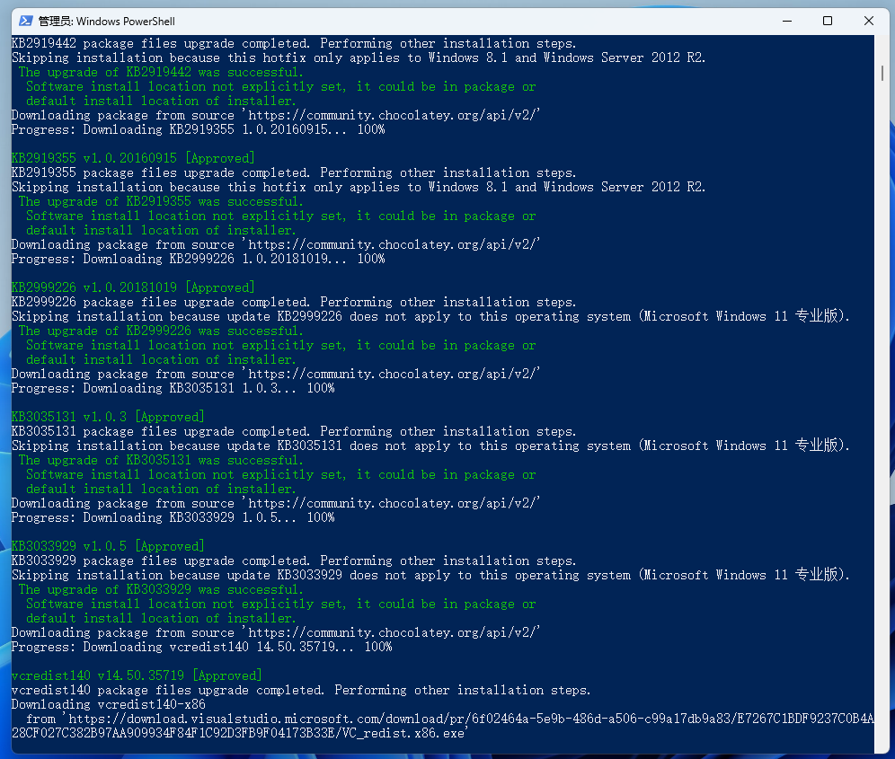Click the 'KB3033929 v1.0.5 [Approved]' heading
This screenshot has width=895, height=759.
[x=108, y=546]
